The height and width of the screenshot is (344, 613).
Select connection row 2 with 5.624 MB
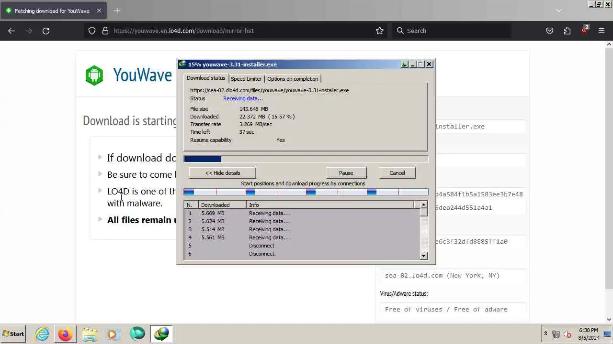[x=302, y=221]
